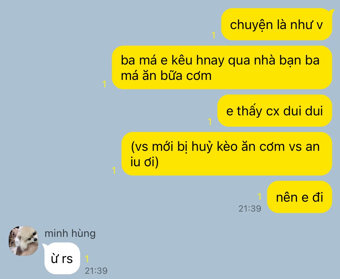The width and height of the screenshot is (340, 279).
Task: Tap unread count beside 'chuyện là như v'
Action: (x=214, y=35)
